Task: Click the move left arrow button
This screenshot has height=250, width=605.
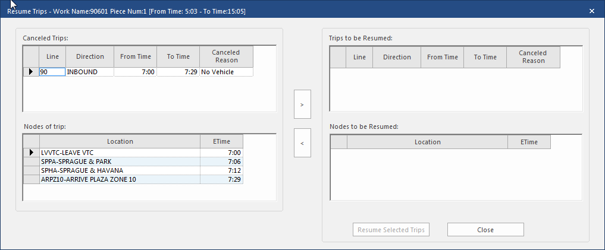Action: pos(302,143)
